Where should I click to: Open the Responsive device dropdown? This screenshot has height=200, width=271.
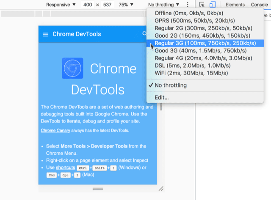point(61,5)
